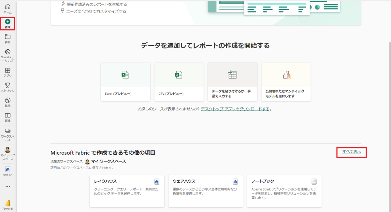Click heading データを追加してレポートの作成を開始する

tap(206, 46)
